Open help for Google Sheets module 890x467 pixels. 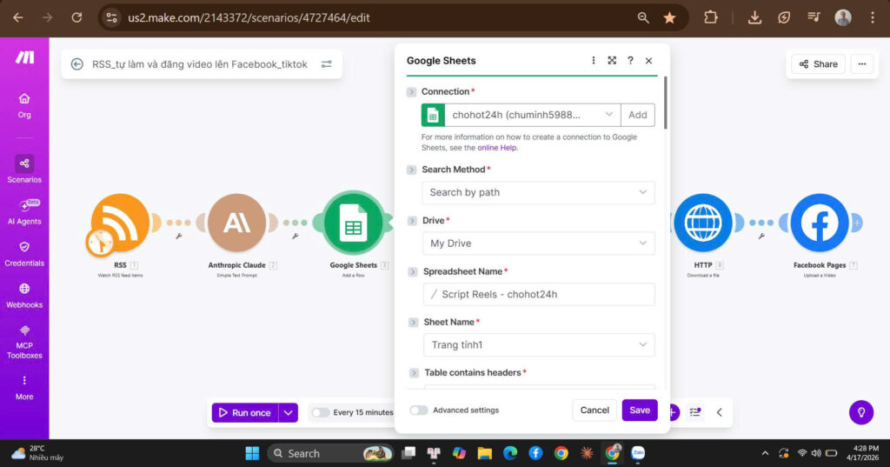630,61
